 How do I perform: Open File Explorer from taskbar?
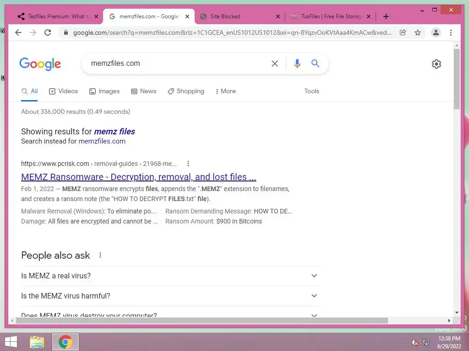tap(37, 342)
